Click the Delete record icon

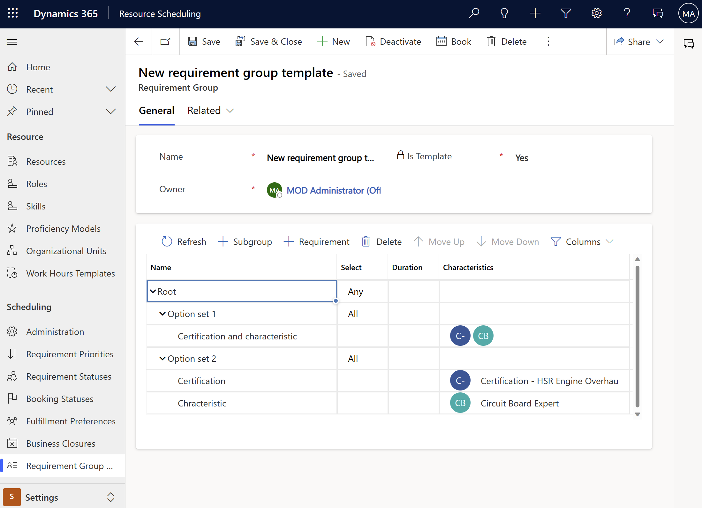tap(491, 42)
